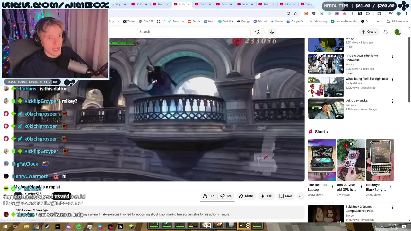The height and width of the screenshot is (231, 411).
Task: Activate voice search microphone icon
Action: pos(272,32)
